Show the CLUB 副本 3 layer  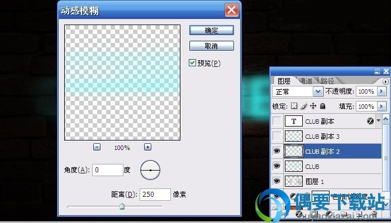(277, 136)
